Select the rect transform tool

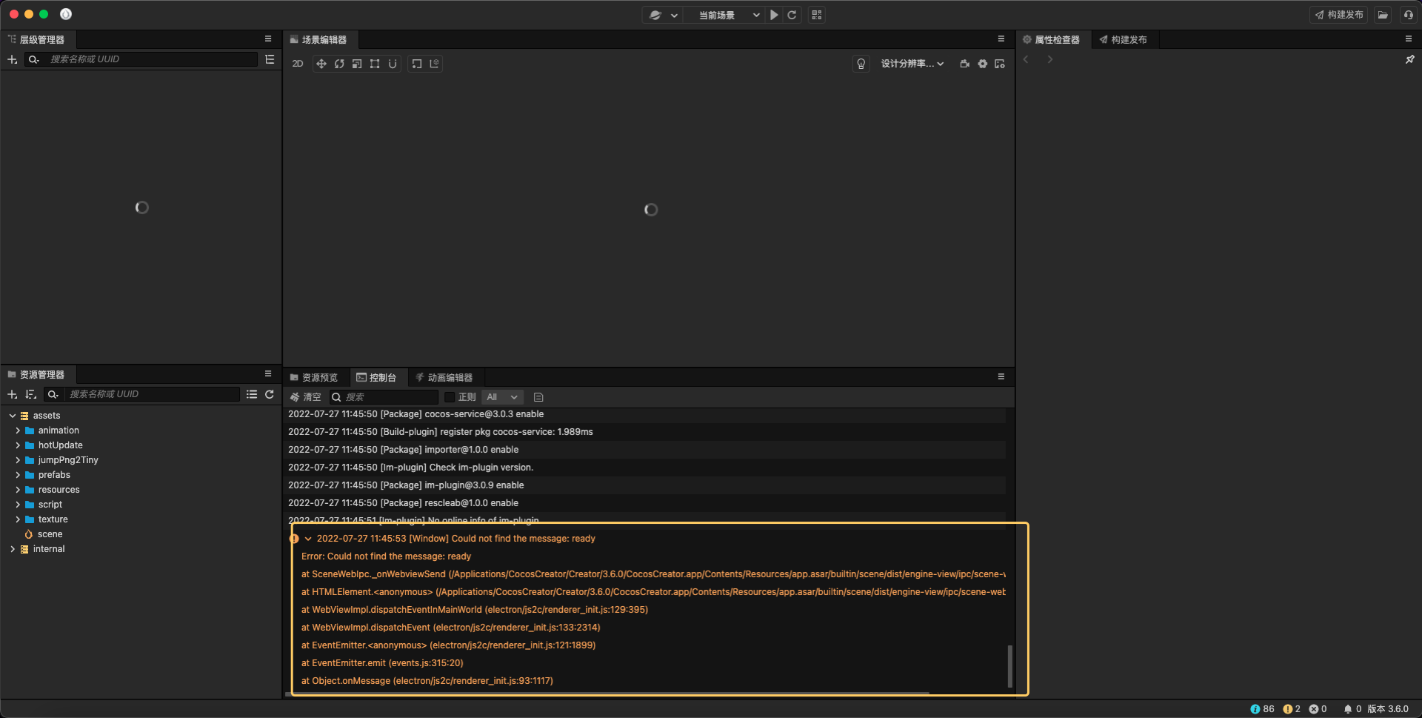375,64
